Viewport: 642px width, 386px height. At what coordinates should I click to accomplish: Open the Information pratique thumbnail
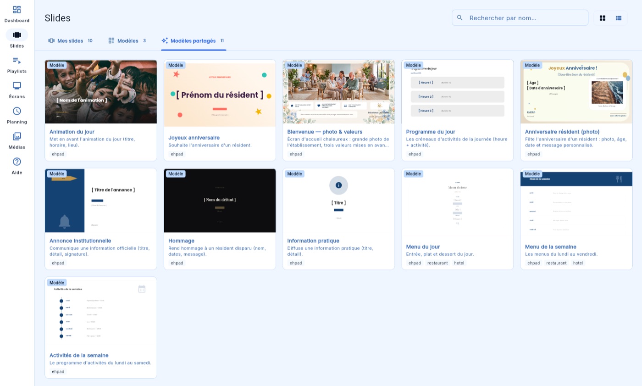click(x=338, y=201)
